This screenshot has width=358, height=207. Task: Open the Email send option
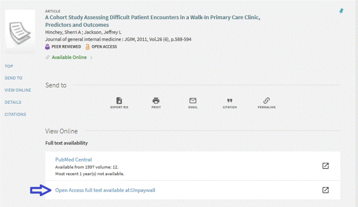coord(193,101)
